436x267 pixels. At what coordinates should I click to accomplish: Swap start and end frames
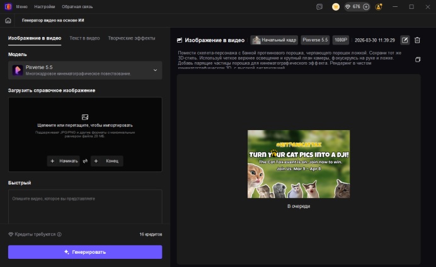(x=85, y=161)
